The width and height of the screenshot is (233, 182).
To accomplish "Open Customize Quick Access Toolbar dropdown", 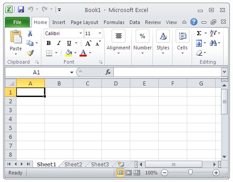I will tap(59, 10).
